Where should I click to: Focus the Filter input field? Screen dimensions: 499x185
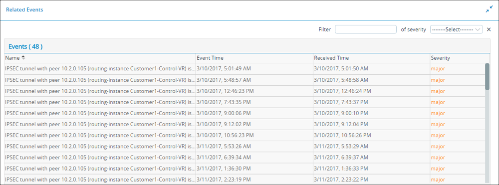(366, 29)
